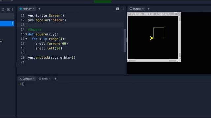Click 'range(4)' in the for loop
211x118 pixels.
tap(56, 39)
